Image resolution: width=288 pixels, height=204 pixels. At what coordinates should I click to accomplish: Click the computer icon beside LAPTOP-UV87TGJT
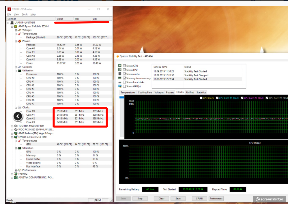pos(12,23)
